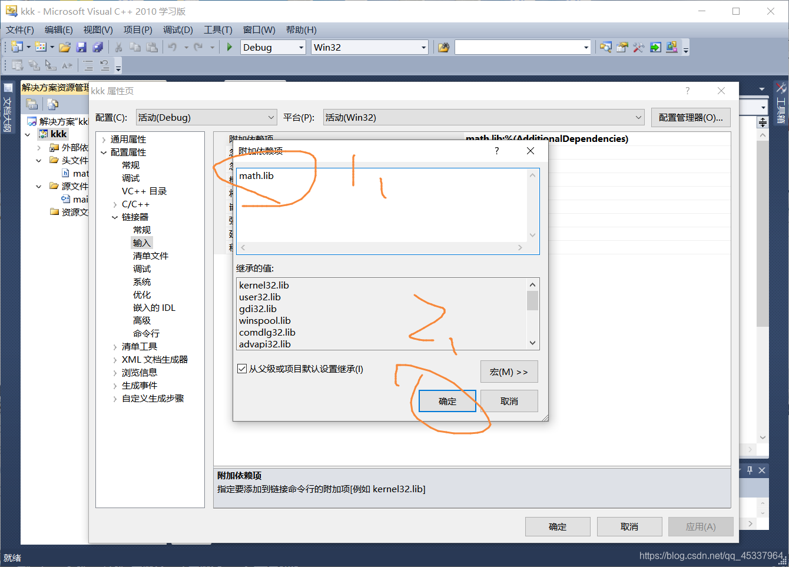Open the 编辑(E) menu
Viewport: 789px width, 567px height.
[x=59, y=29]
